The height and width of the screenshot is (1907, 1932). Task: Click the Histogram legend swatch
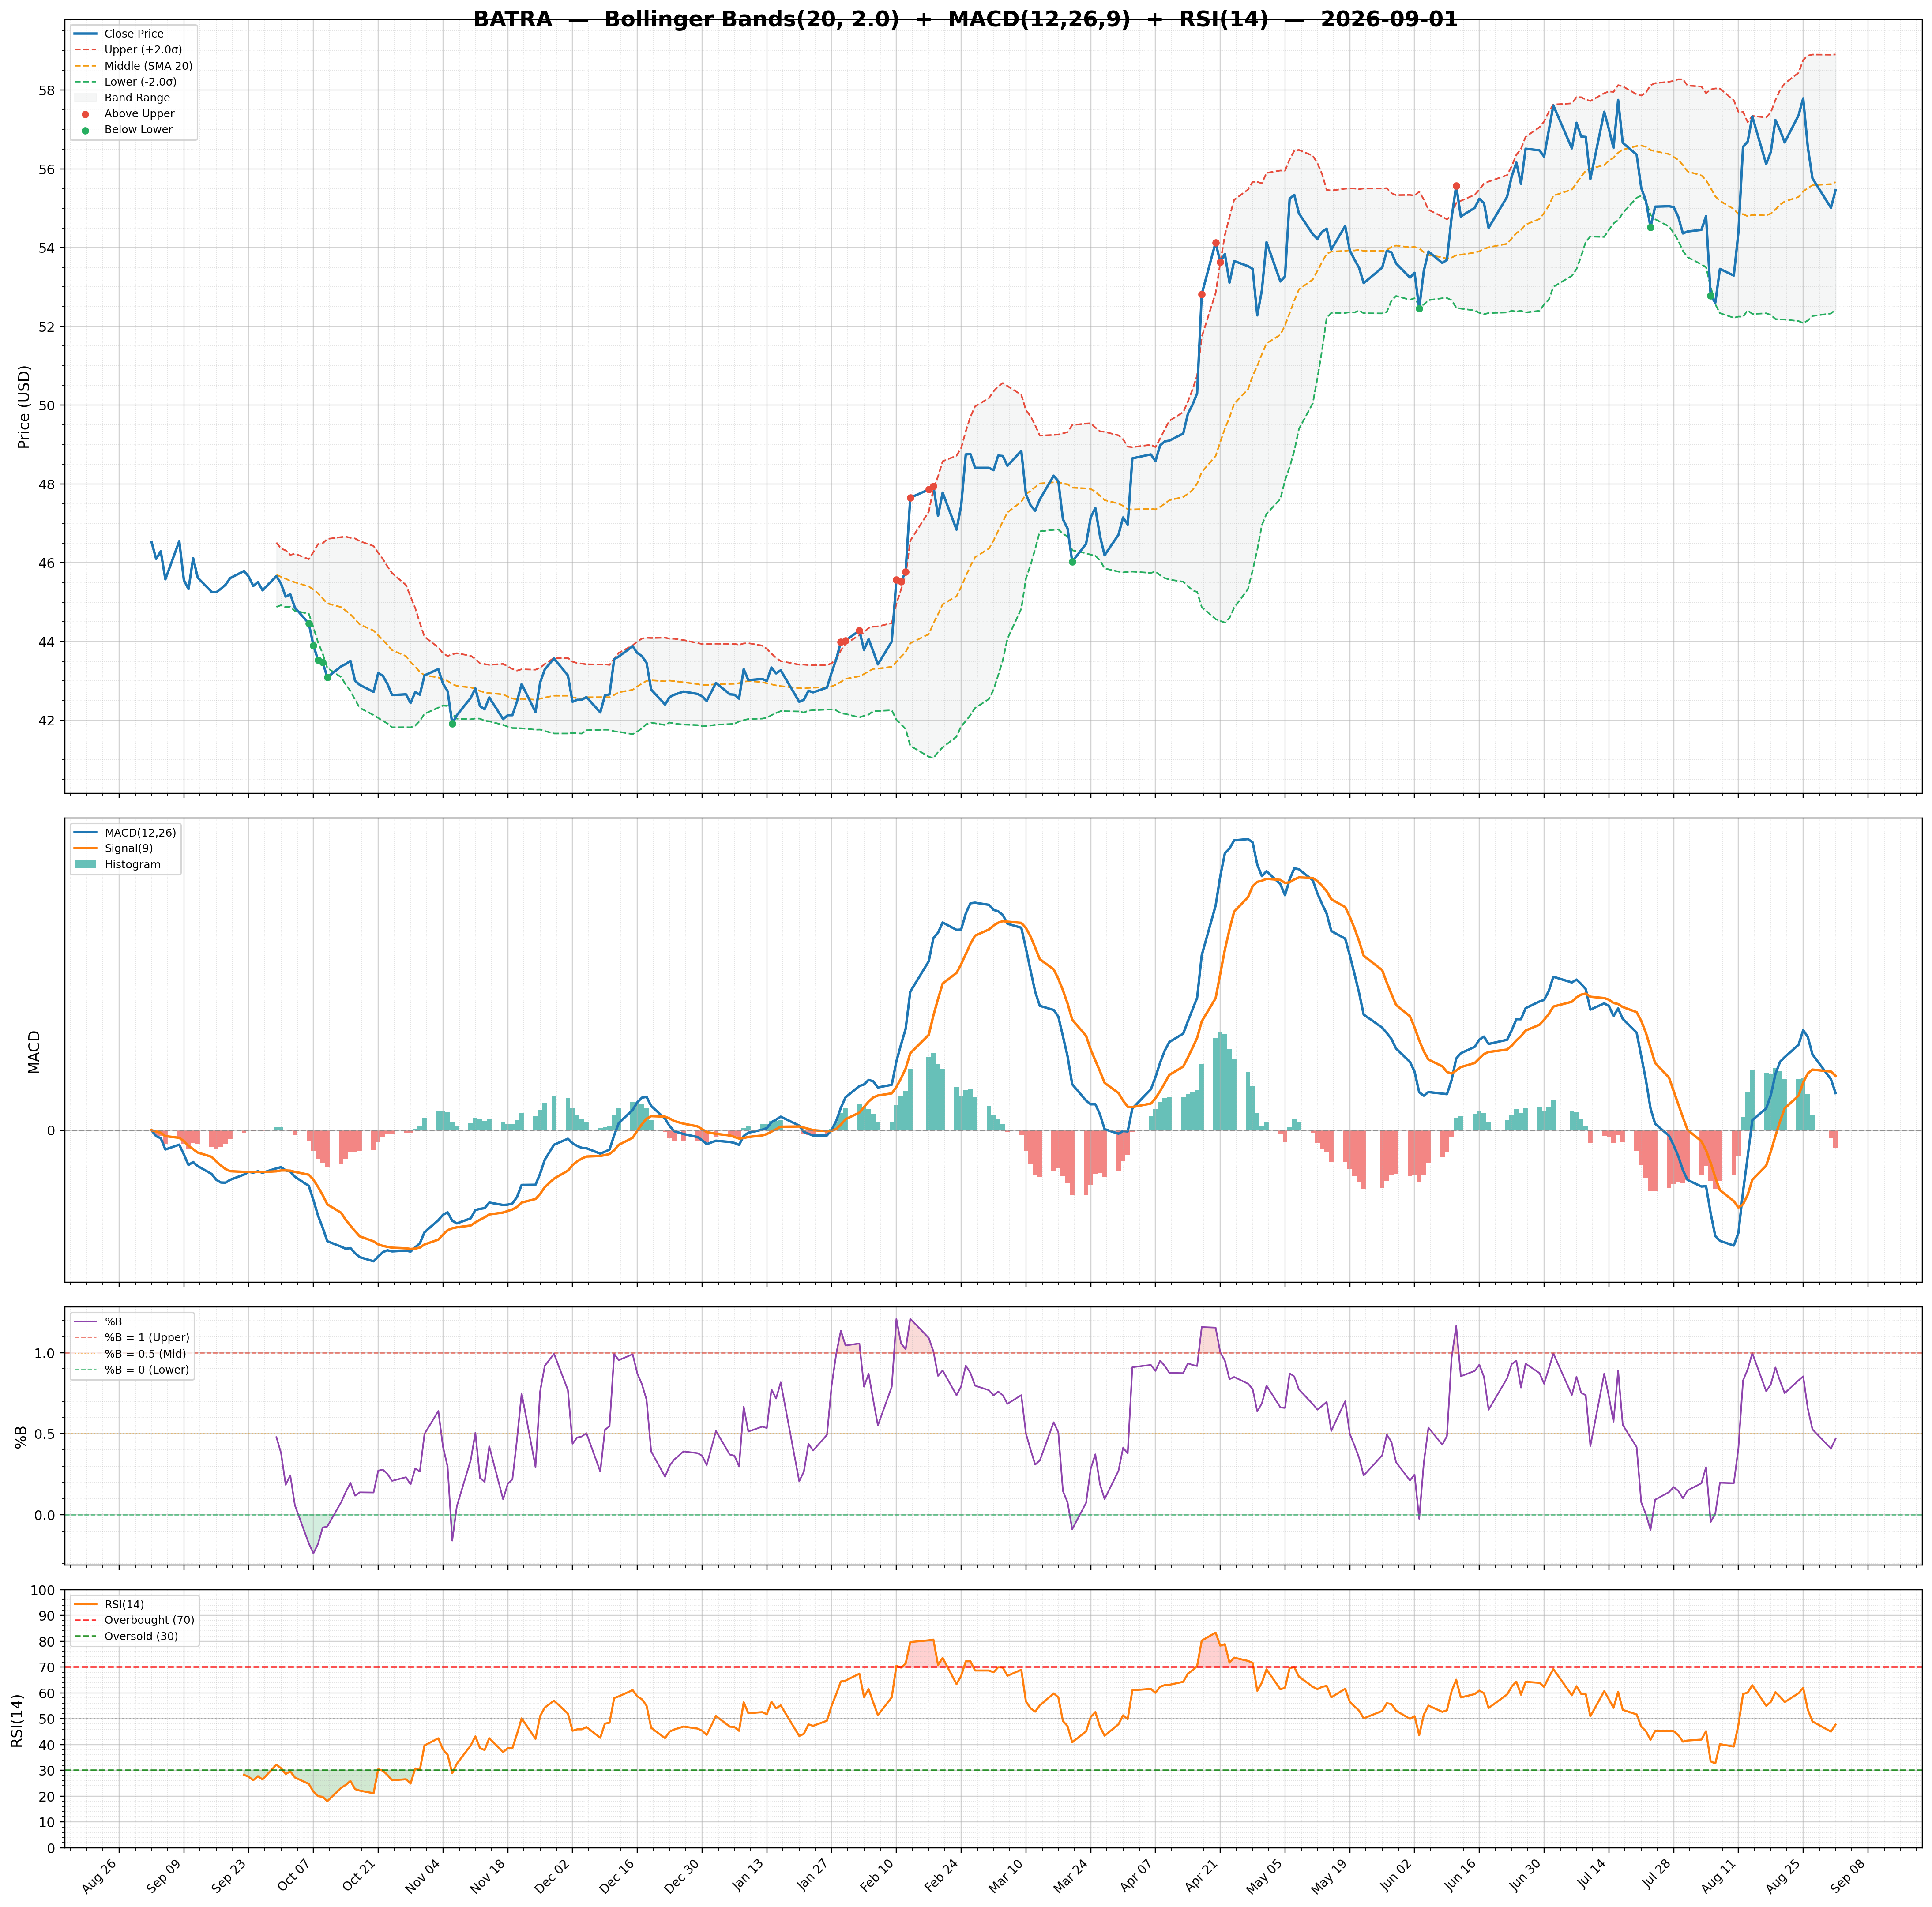click(x=85, y=864)
